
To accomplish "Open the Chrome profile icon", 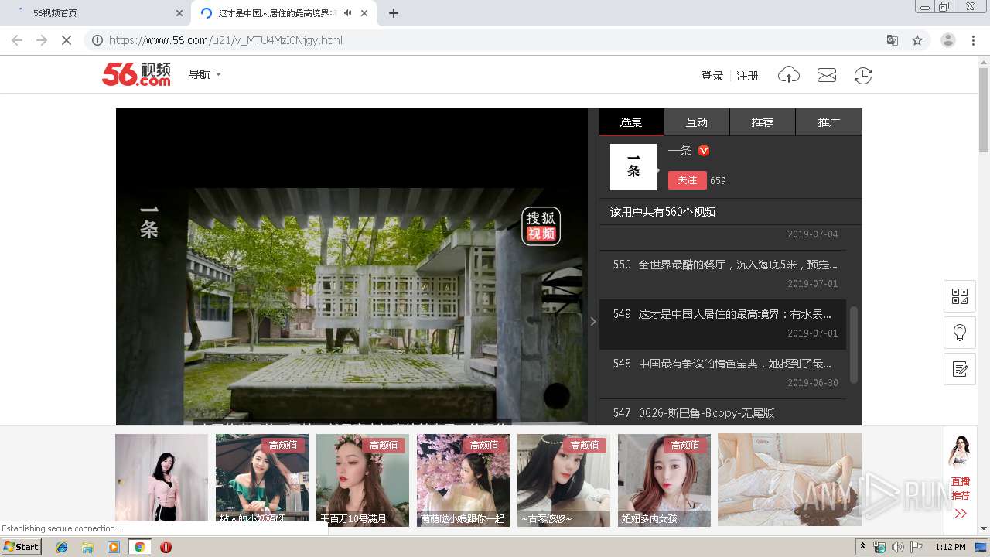I will pos(948,40).
